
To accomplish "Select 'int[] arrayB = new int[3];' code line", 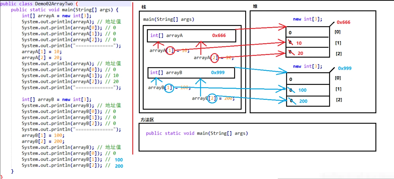I will point(57,99).
